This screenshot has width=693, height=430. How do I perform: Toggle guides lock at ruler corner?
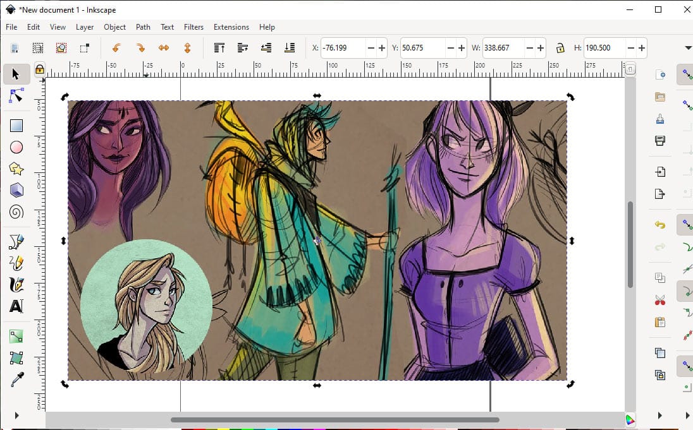coord(40,69)
